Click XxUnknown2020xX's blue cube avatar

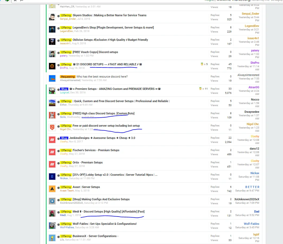click(52, 201)
